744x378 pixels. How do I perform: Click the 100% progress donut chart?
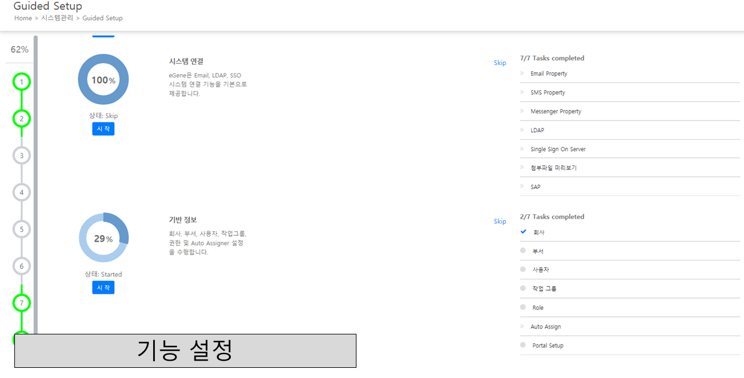[103, 80]
